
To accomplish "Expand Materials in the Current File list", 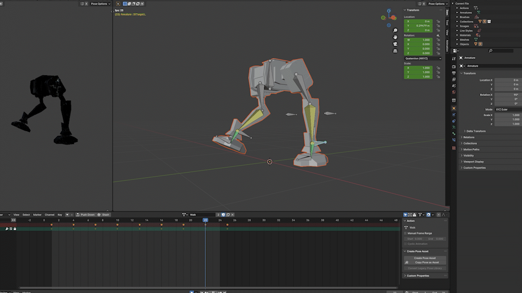I will (x=457, y=35).
